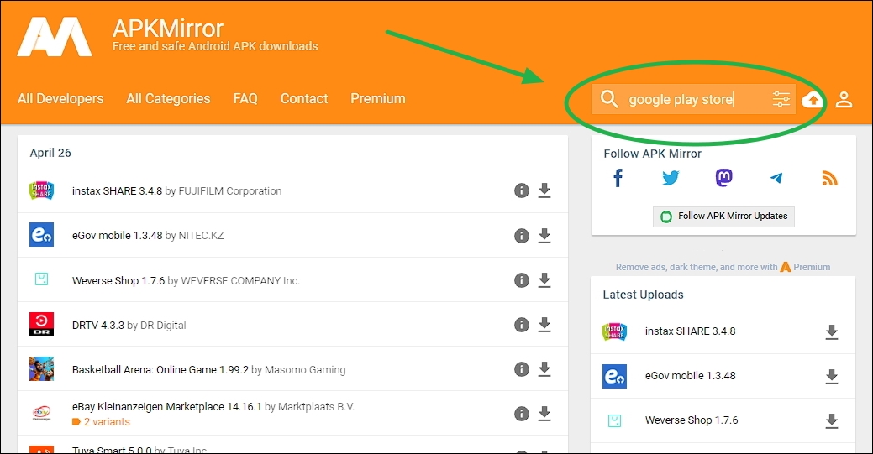Open instax SHARE 3.4.8 listing link
Viewport: 873px width, 454px height.
tap(117, 190)
